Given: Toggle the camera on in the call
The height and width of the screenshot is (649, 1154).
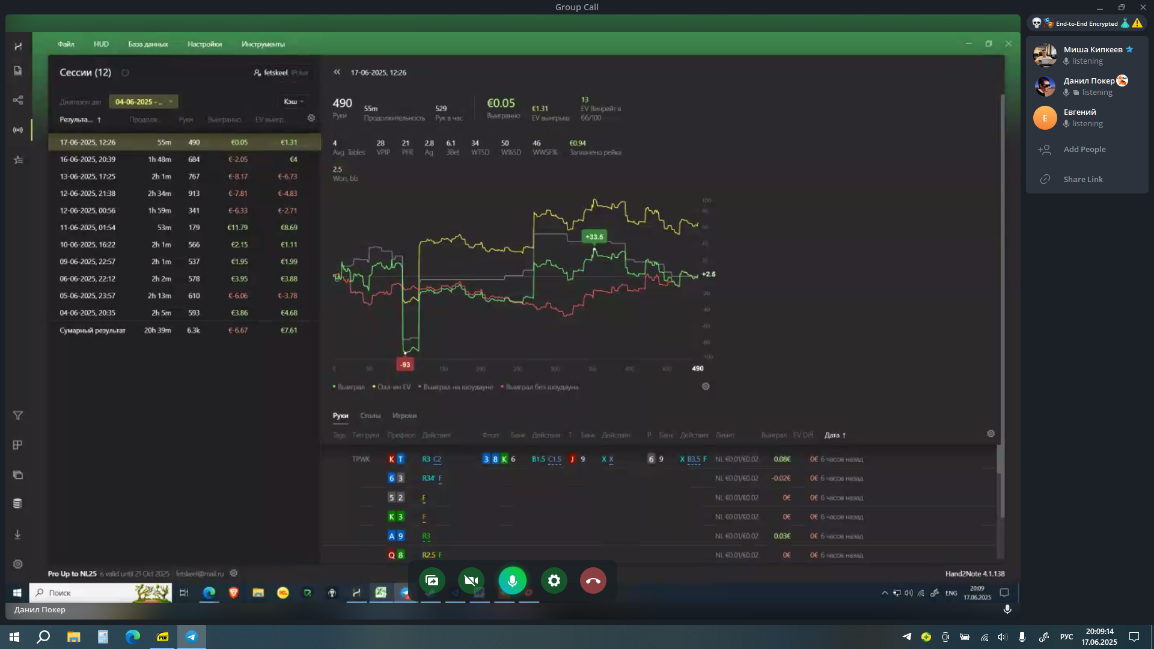Looking at the screenshot, I should tap(471, 580).
